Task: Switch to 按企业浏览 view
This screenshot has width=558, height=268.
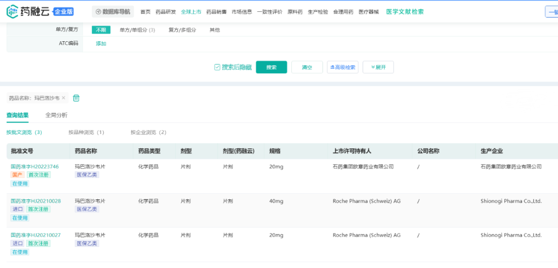Action: (148, 132)
